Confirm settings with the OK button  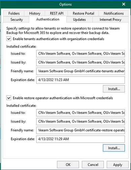tap(68, 165)
